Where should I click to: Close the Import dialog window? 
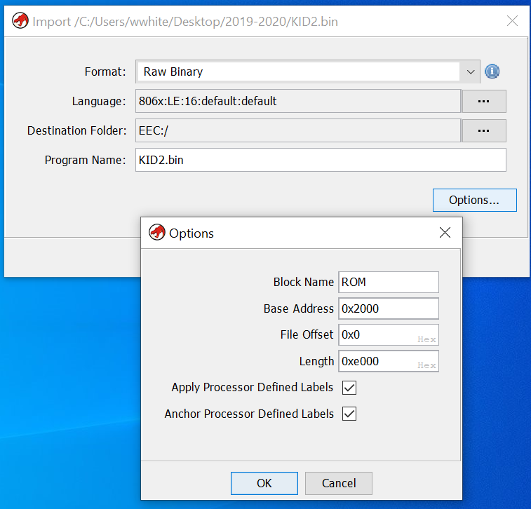pyautogui.click(x=512, y=21)
